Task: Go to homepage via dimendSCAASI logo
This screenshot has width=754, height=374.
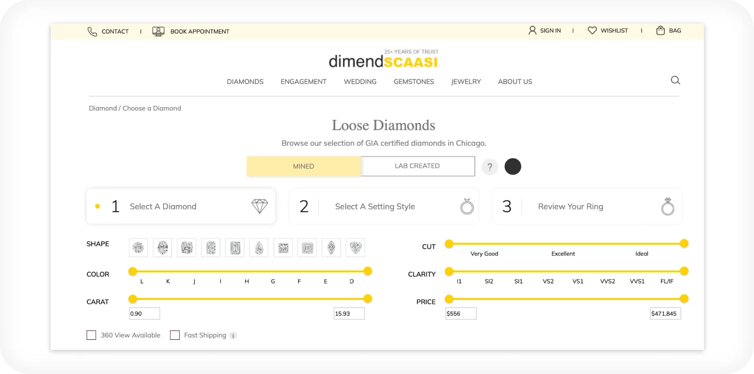Action: pos(383,59)
